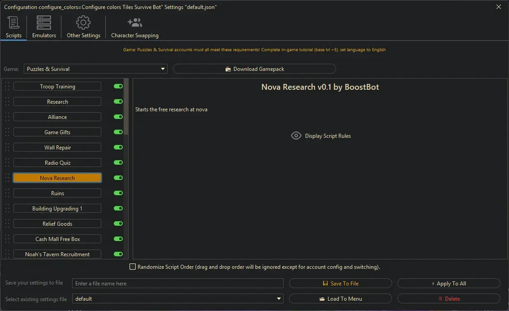Disable the Wall Repair toggle
The image size is (509, 311).
click(x=118, y=147)
